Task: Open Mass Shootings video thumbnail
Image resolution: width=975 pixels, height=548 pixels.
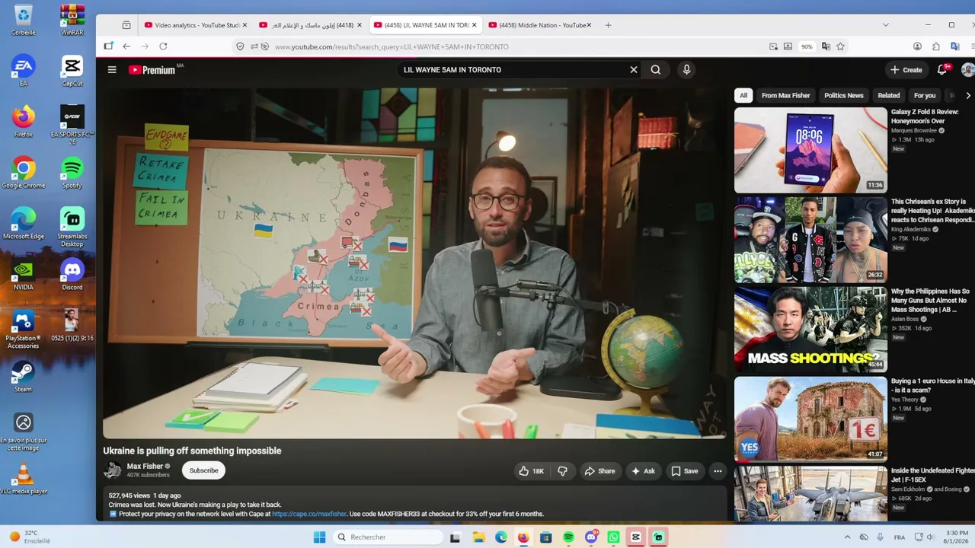Action: click(810, 330)
